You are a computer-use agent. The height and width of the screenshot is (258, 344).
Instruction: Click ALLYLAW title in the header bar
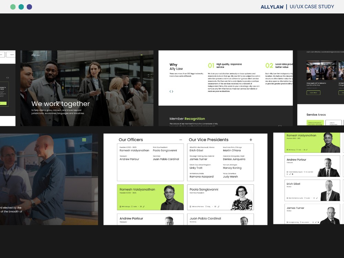(272, 7)
